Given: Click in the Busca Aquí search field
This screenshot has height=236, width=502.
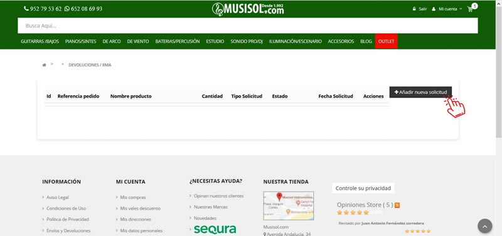Looking at the screenshot, I should [248, 26].
